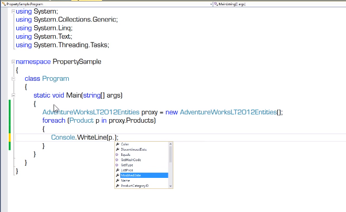Click the IntelliSense list scrollbar thumb
This screenshot has height=212, width=346.
(x=170, y=154)
